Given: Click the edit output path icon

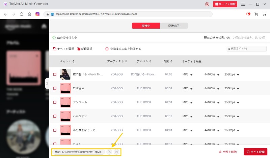Looking at the screenshot, I should tap(109, 152).
